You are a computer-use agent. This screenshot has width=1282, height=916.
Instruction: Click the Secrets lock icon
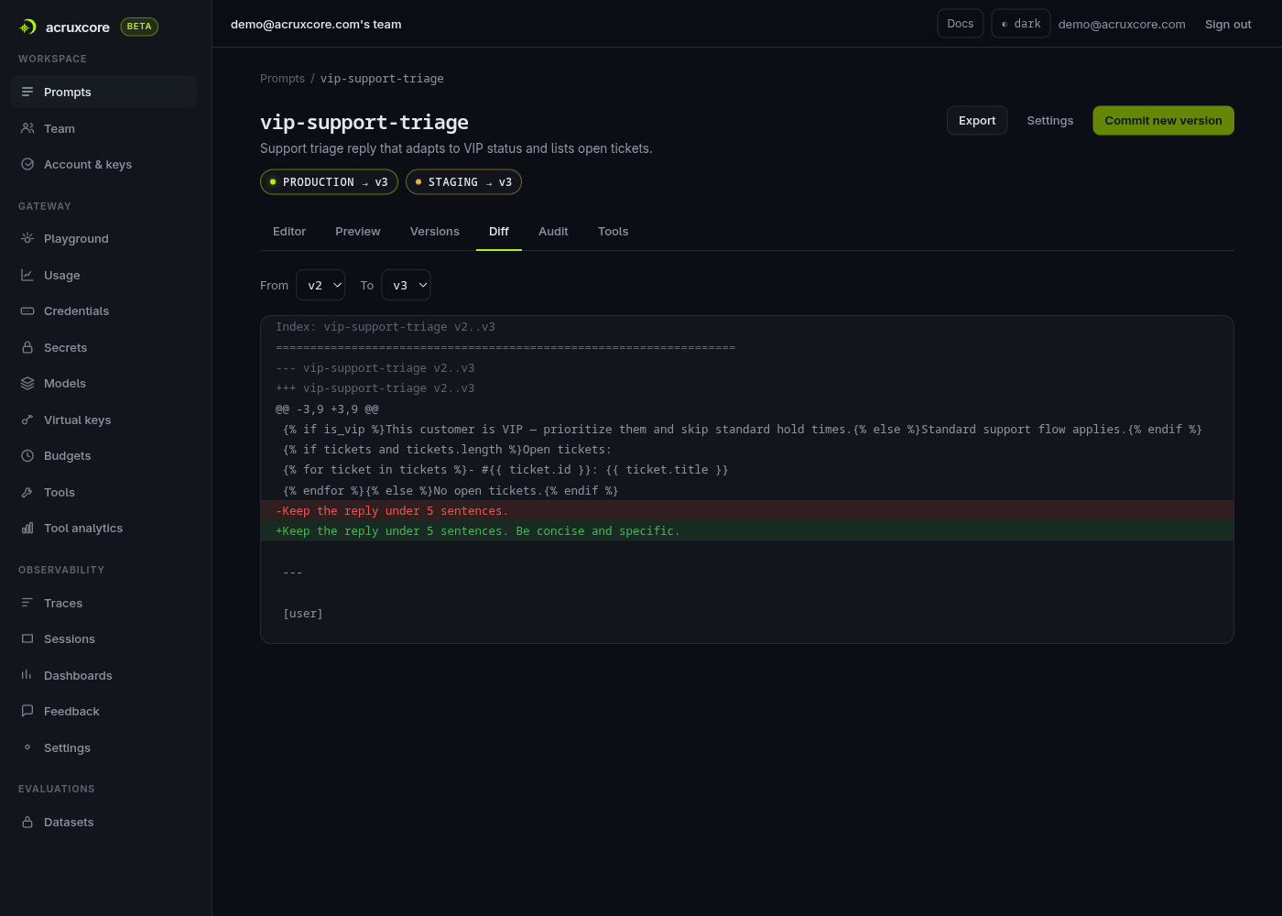point(27,348)
